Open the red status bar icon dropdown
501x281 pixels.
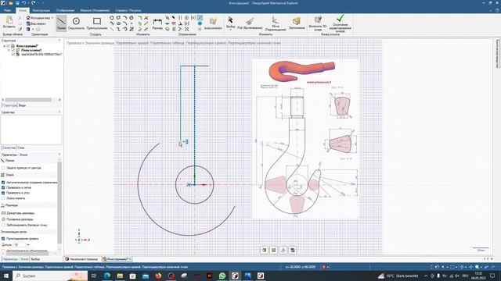click(x=328, y=267)
